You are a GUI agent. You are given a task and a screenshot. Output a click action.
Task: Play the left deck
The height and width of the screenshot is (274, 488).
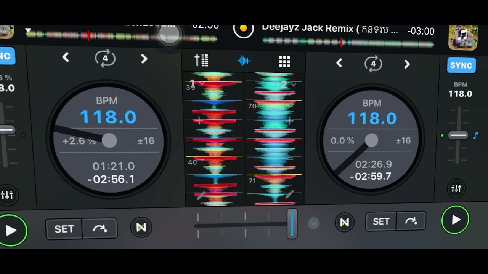11,230
